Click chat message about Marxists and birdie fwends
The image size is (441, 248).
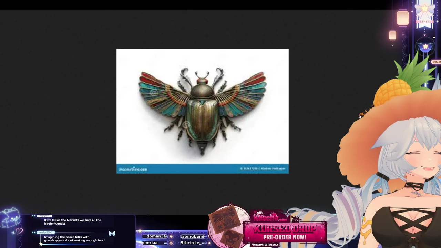(72, 222)
